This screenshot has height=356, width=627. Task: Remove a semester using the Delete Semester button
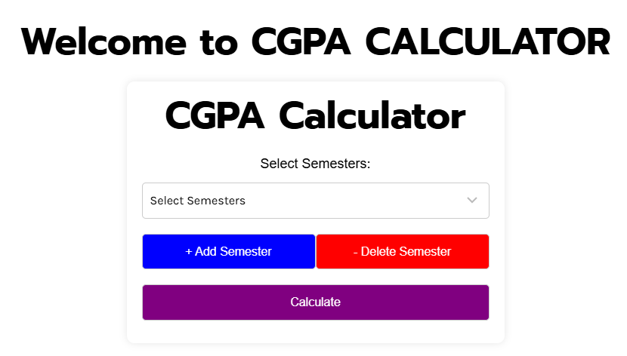[x=403, y=251]
